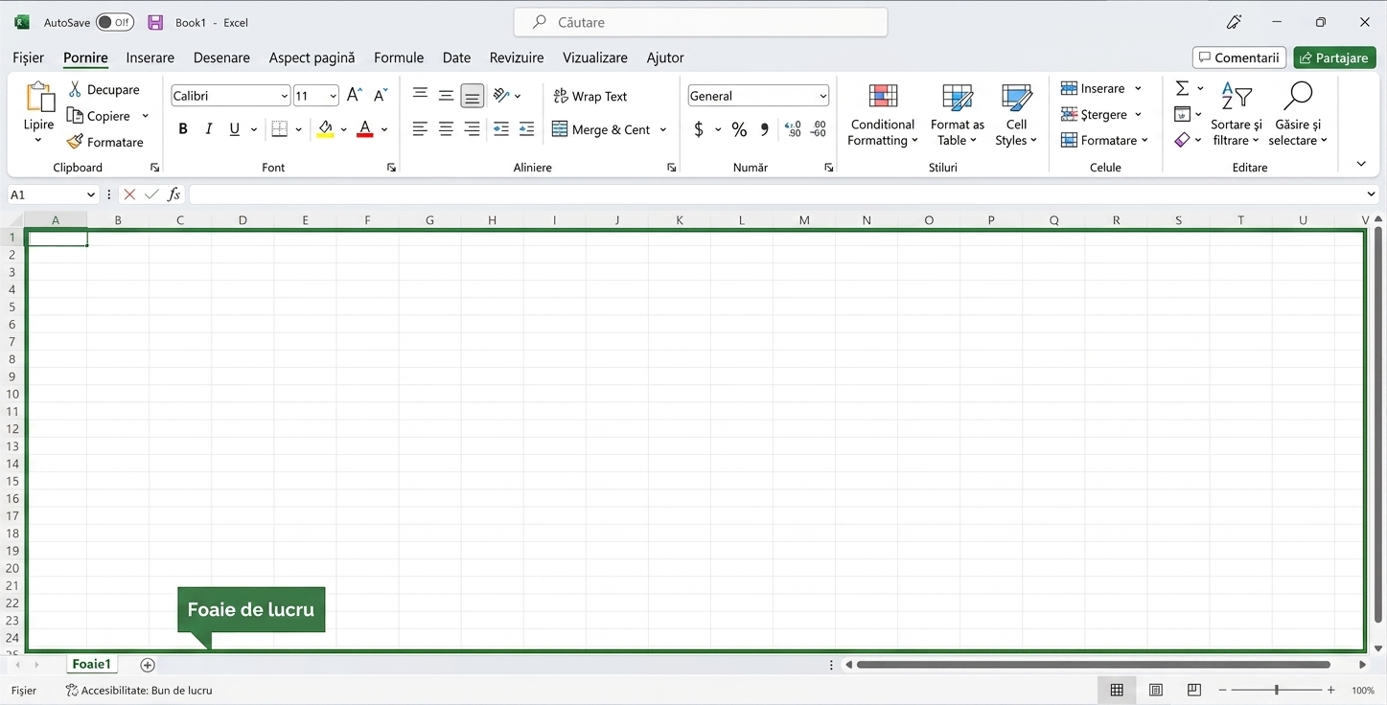Click the increase indent icon
Screen dimensions: 1387x705
[526, 129]
